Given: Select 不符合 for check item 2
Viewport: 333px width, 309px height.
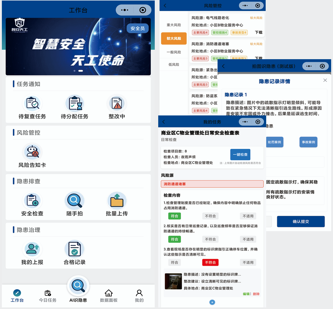Looking at the screenshot, I should coord(210,239).
